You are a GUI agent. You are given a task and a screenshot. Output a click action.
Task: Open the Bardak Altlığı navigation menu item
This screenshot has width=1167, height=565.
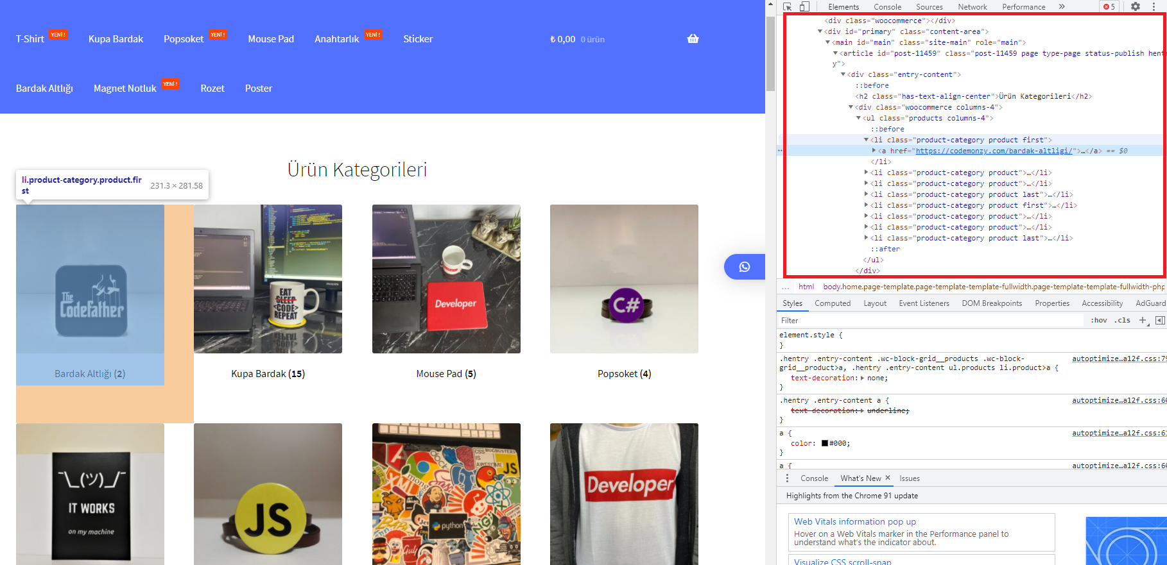pyautogui.click(x=44, y=89)
